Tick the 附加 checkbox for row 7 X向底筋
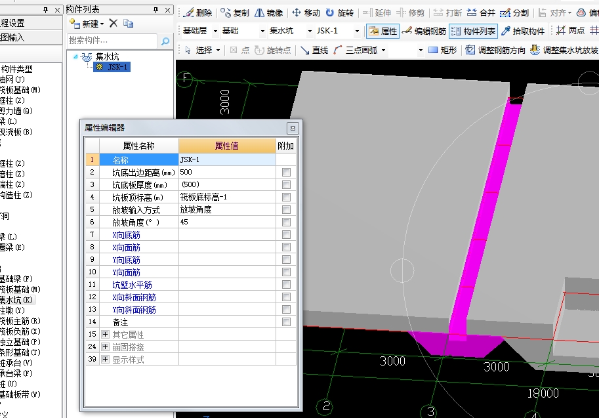The width and height of the screenshot is (599, 418). tap(286, 235)
